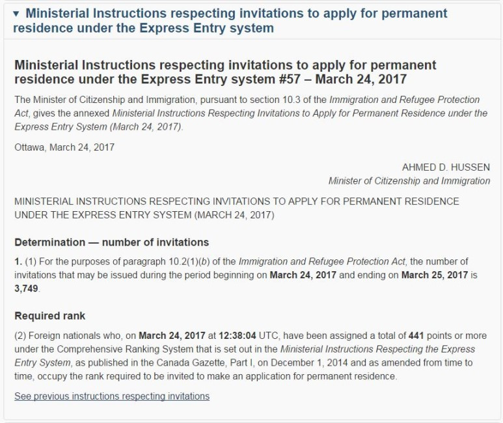Collapse the Ministerial Instructions disclosure triangle
The image size is (503, 423).
click(17, 14)
